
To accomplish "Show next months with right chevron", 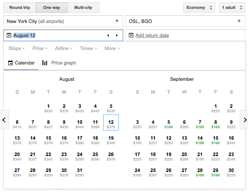I will click(244, 120).
